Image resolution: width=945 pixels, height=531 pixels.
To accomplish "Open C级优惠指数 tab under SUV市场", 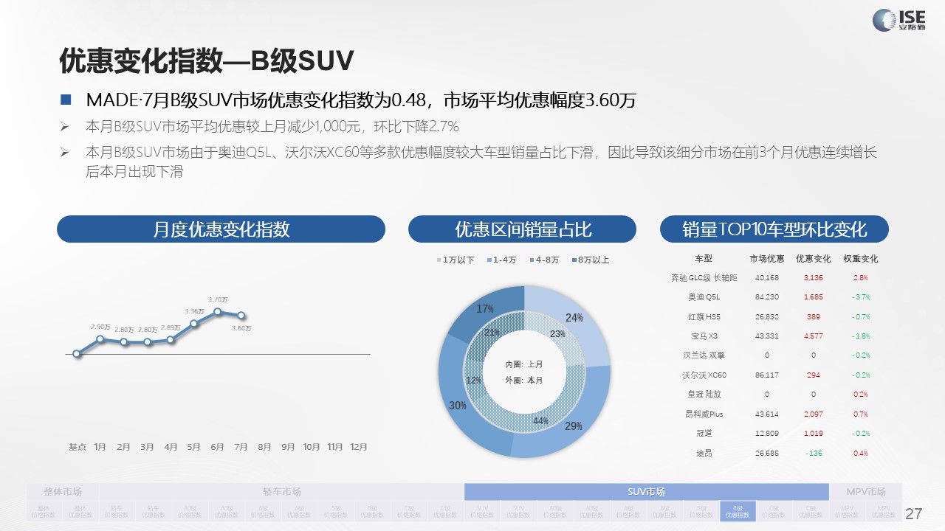I will click(x=810, y=511).
